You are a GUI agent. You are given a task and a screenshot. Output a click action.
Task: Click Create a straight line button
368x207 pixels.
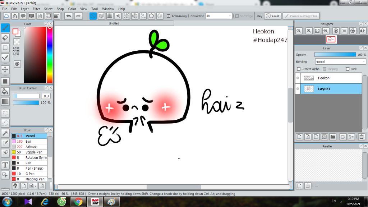[302, 16]
